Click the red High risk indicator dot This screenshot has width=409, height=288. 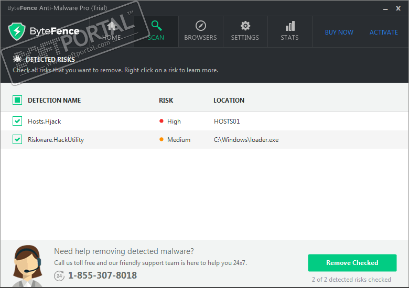coord(162,121)
